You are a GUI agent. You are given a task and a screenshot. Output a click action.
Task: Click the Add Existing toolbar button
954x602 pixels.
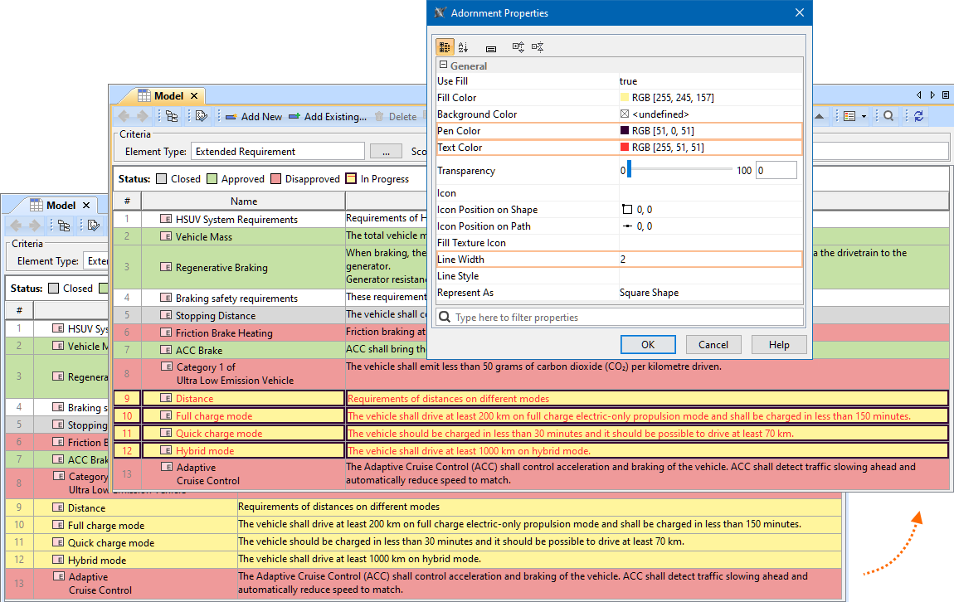pos(327,117)
